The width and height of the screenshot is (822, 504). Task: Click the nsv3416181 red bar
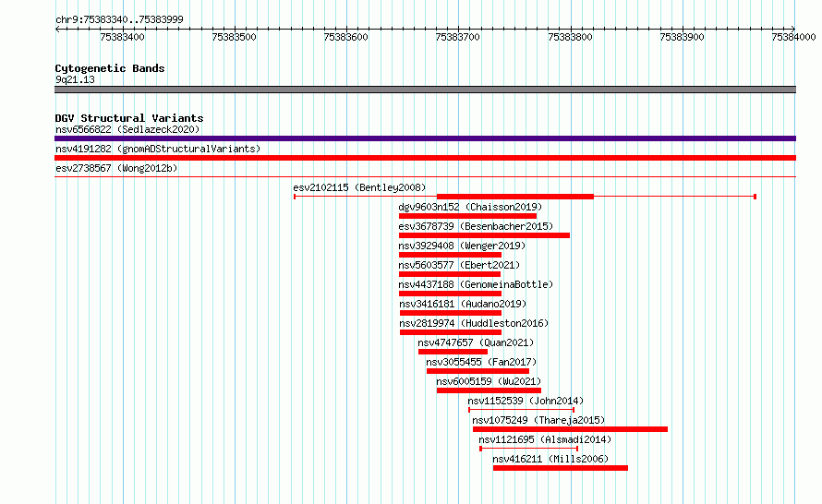pyautogui.click(x=451, y=313)
